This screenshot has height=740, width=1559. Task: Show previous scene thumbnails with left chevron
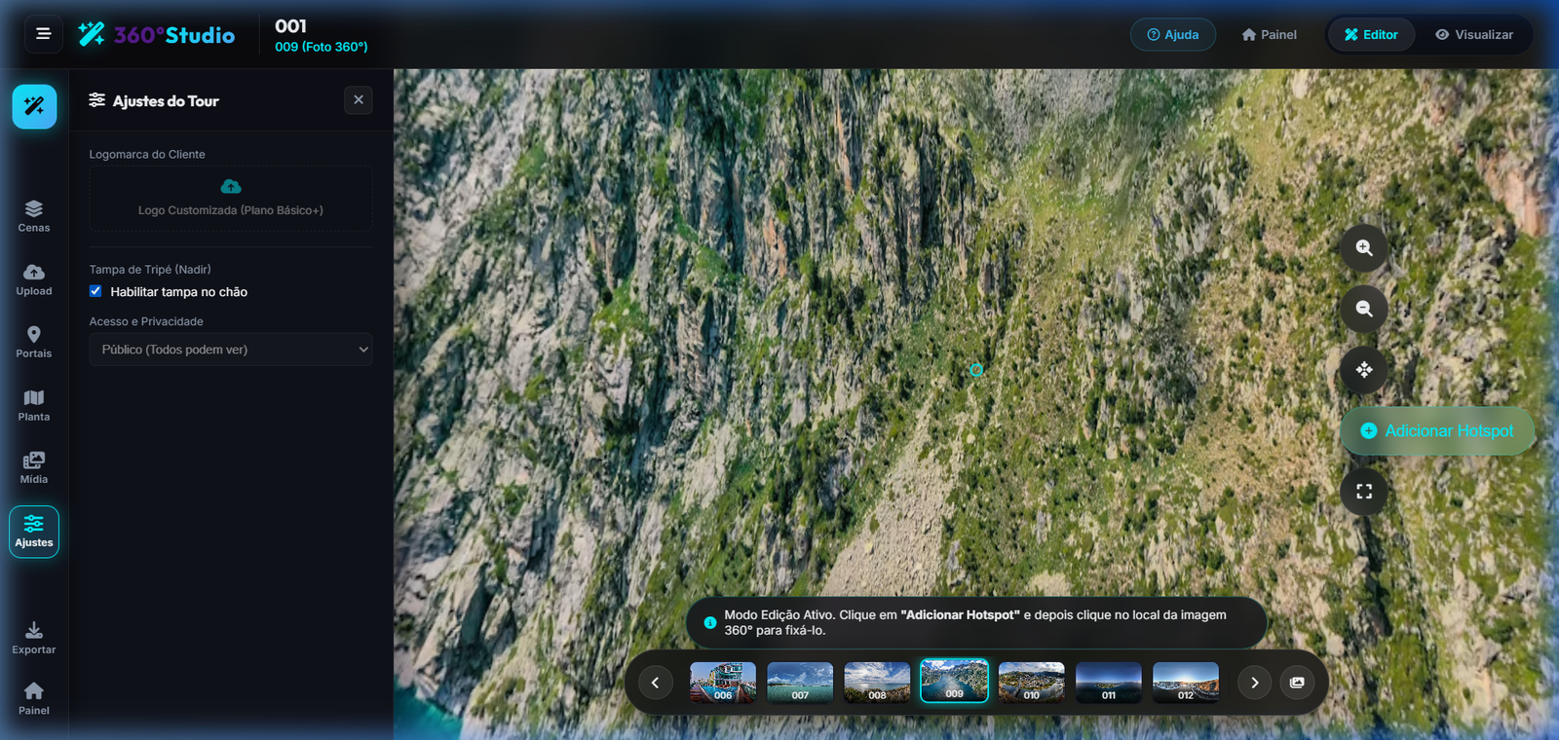[655, 683]
